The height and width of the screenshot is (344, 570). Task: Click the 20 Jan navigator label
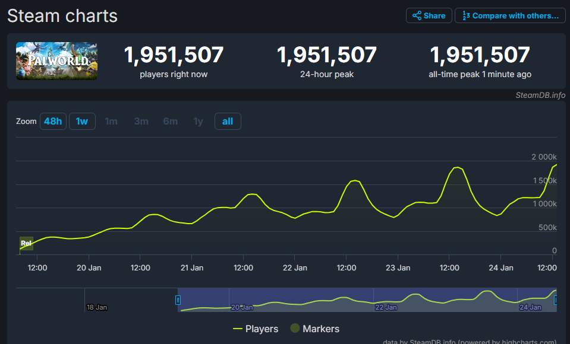point(242,307)
